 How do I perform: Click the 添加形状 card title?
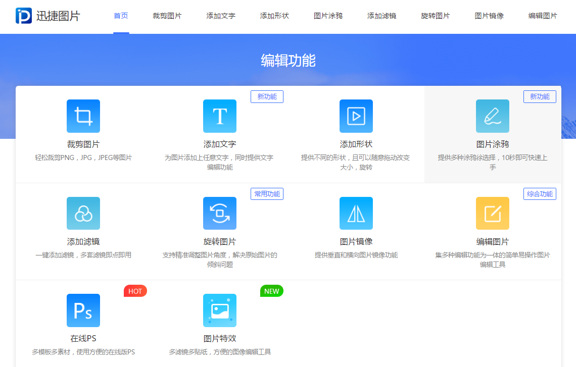(356, 144)
